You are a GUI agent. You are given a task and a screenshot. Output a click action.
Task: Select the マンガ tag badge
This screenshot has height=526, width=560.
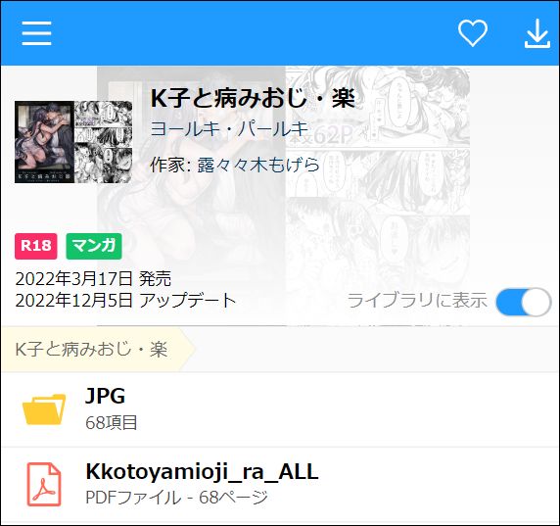pyautogui.click(x=94, y=246)
